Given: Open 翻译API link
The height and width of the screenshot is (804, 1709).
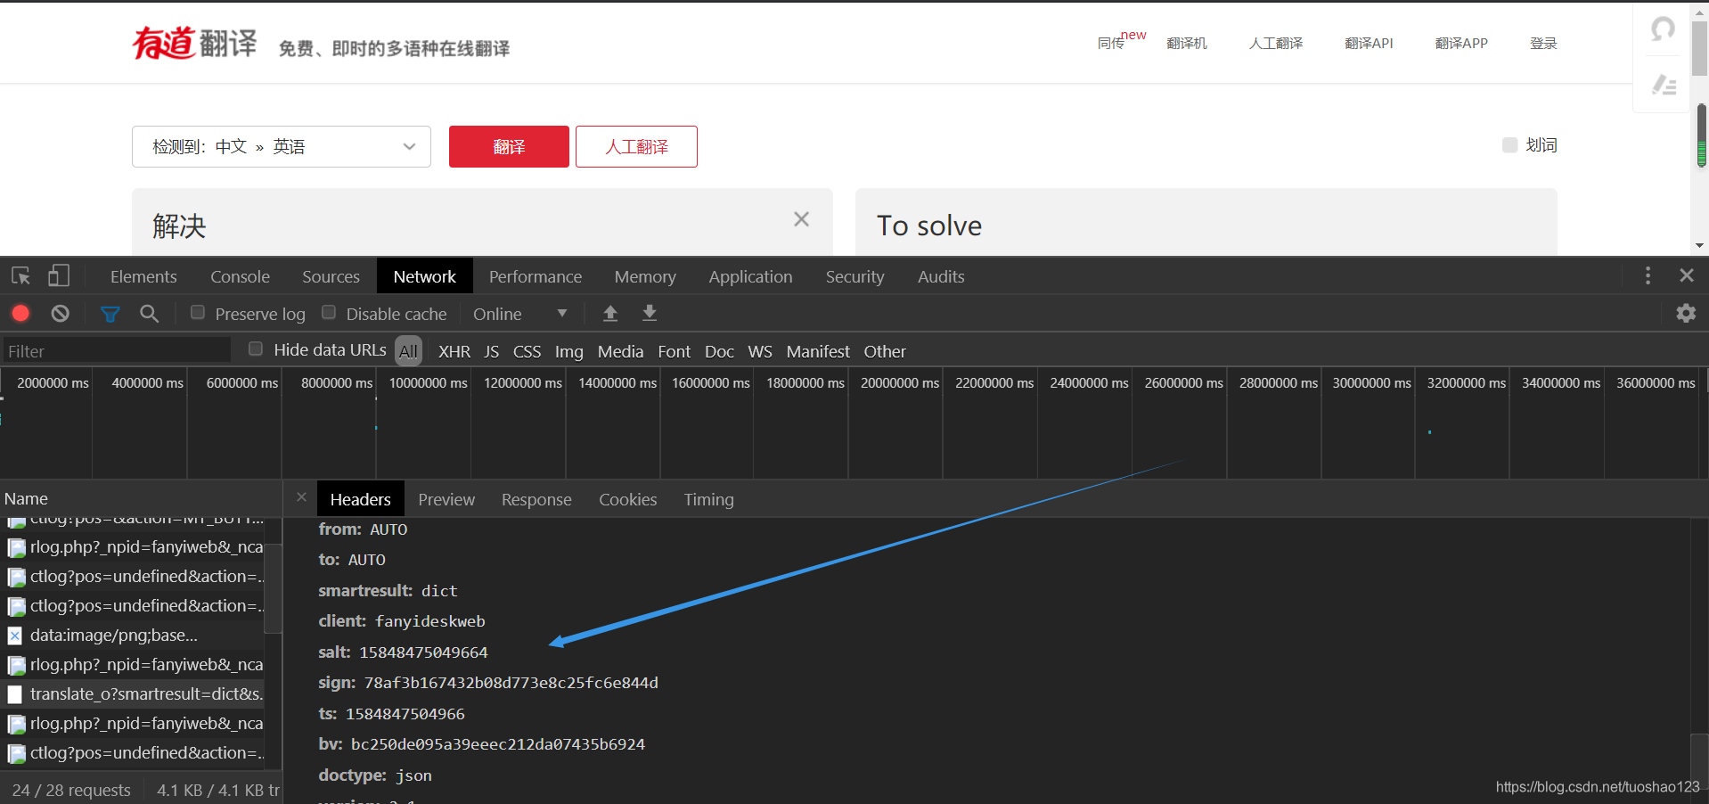Looking at the screenshot, I should coord(1369,43).
